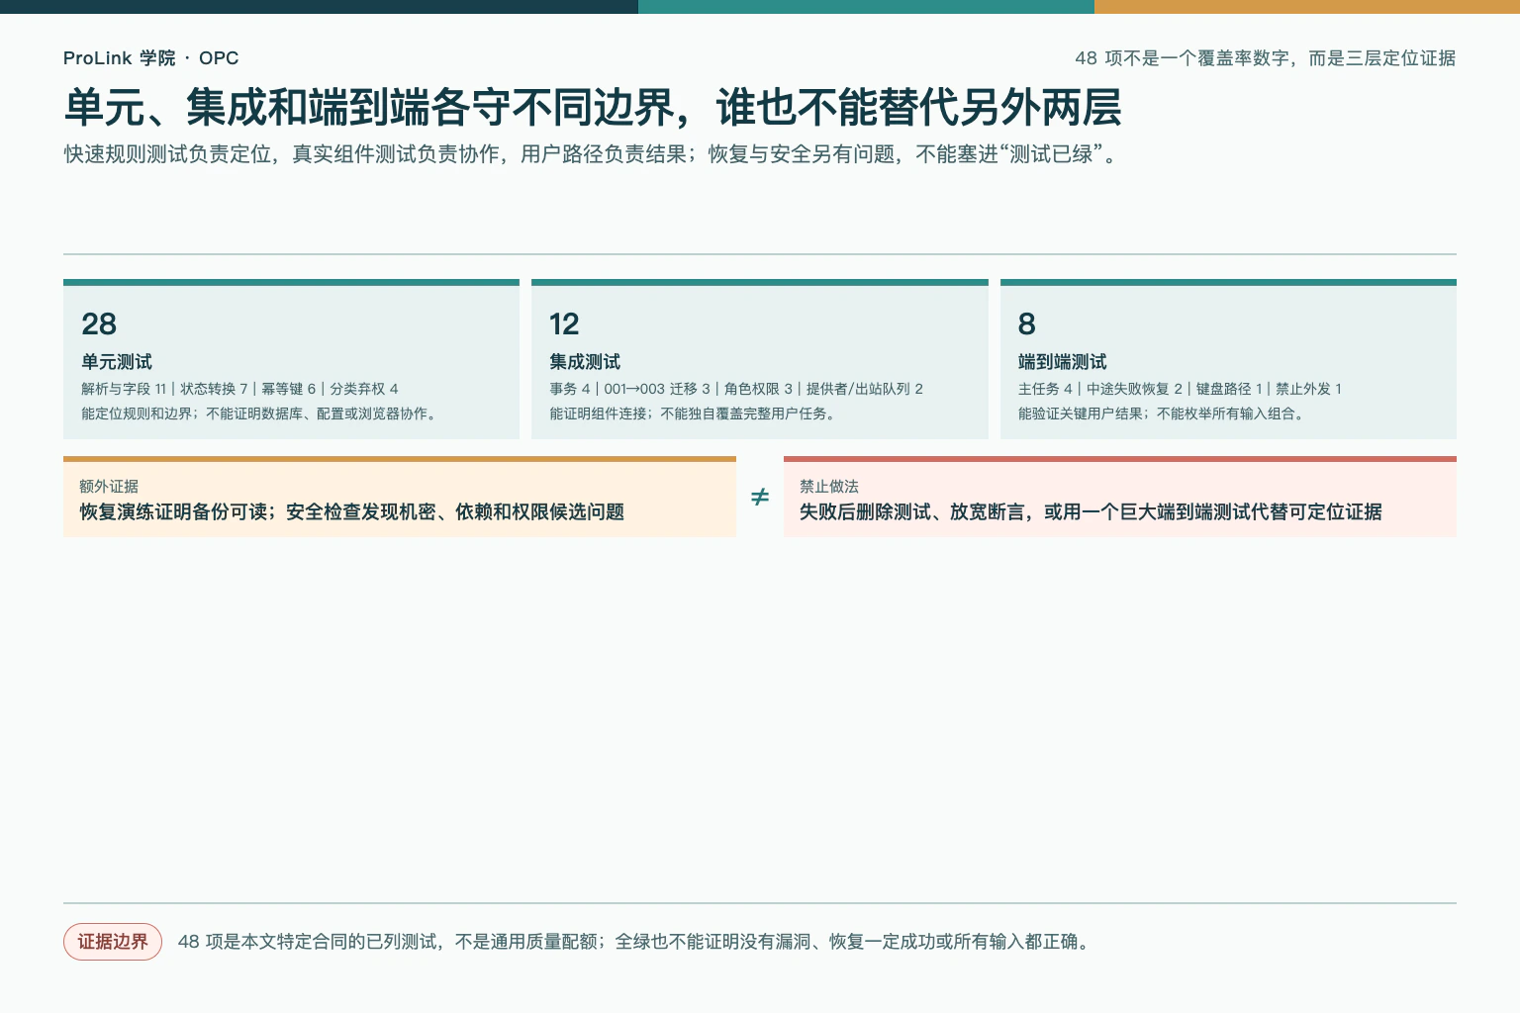Click the '单元测试' card heading

(x=117, y=362)
